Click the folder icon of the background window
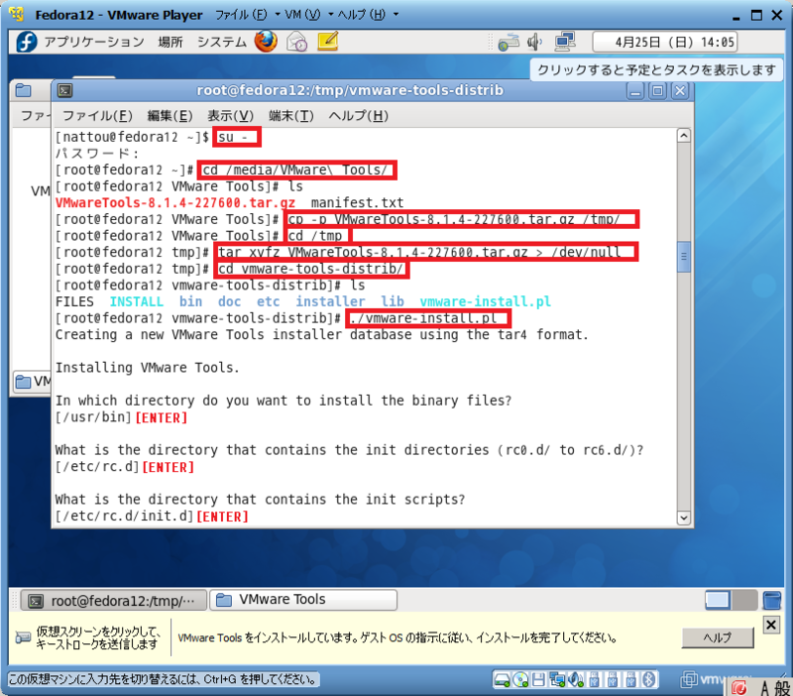 (23, 90)
